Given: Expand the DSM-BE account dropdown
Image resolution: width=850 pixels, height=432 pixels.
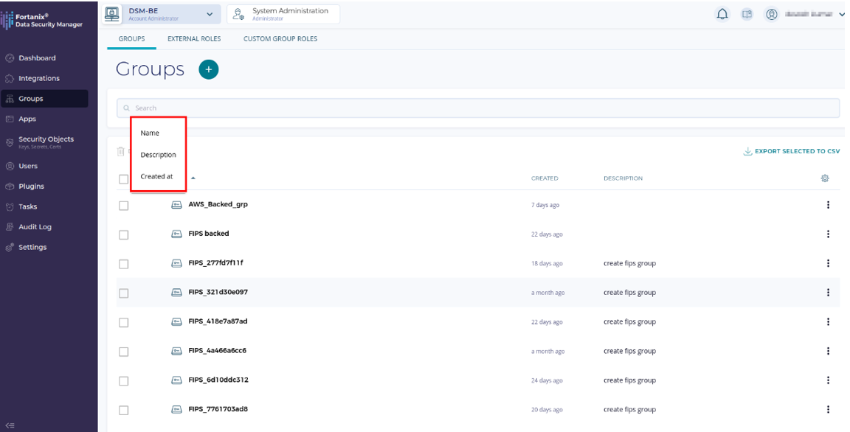Looking at the screenshot, I should [x=209, y=14].
